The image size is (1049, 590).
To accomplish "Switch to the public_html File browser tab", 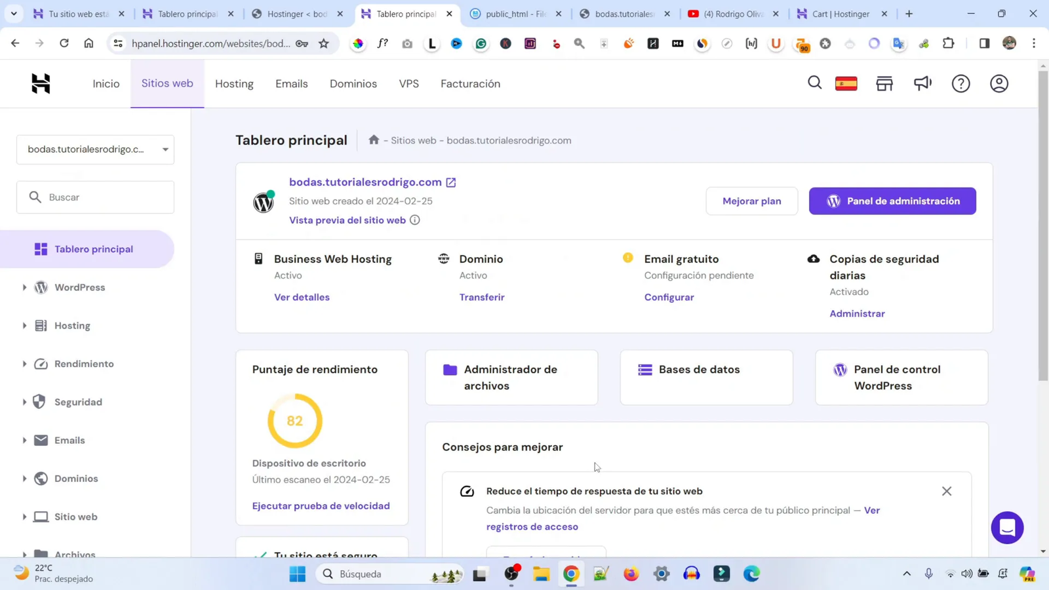I will (515, 14).
